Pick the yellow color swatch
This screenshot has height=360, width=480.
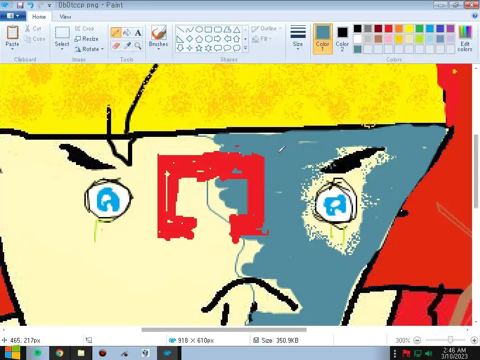pyautogui.click(x=409, y=29)
